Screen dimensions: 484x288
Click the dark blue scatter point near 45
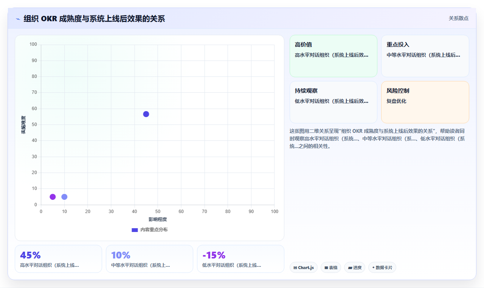click(146, 114)
